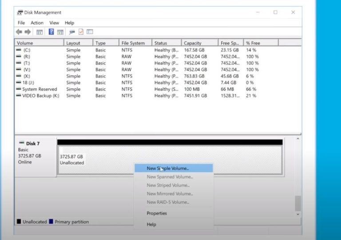Click Help in the context menu

tap(151, 224)
